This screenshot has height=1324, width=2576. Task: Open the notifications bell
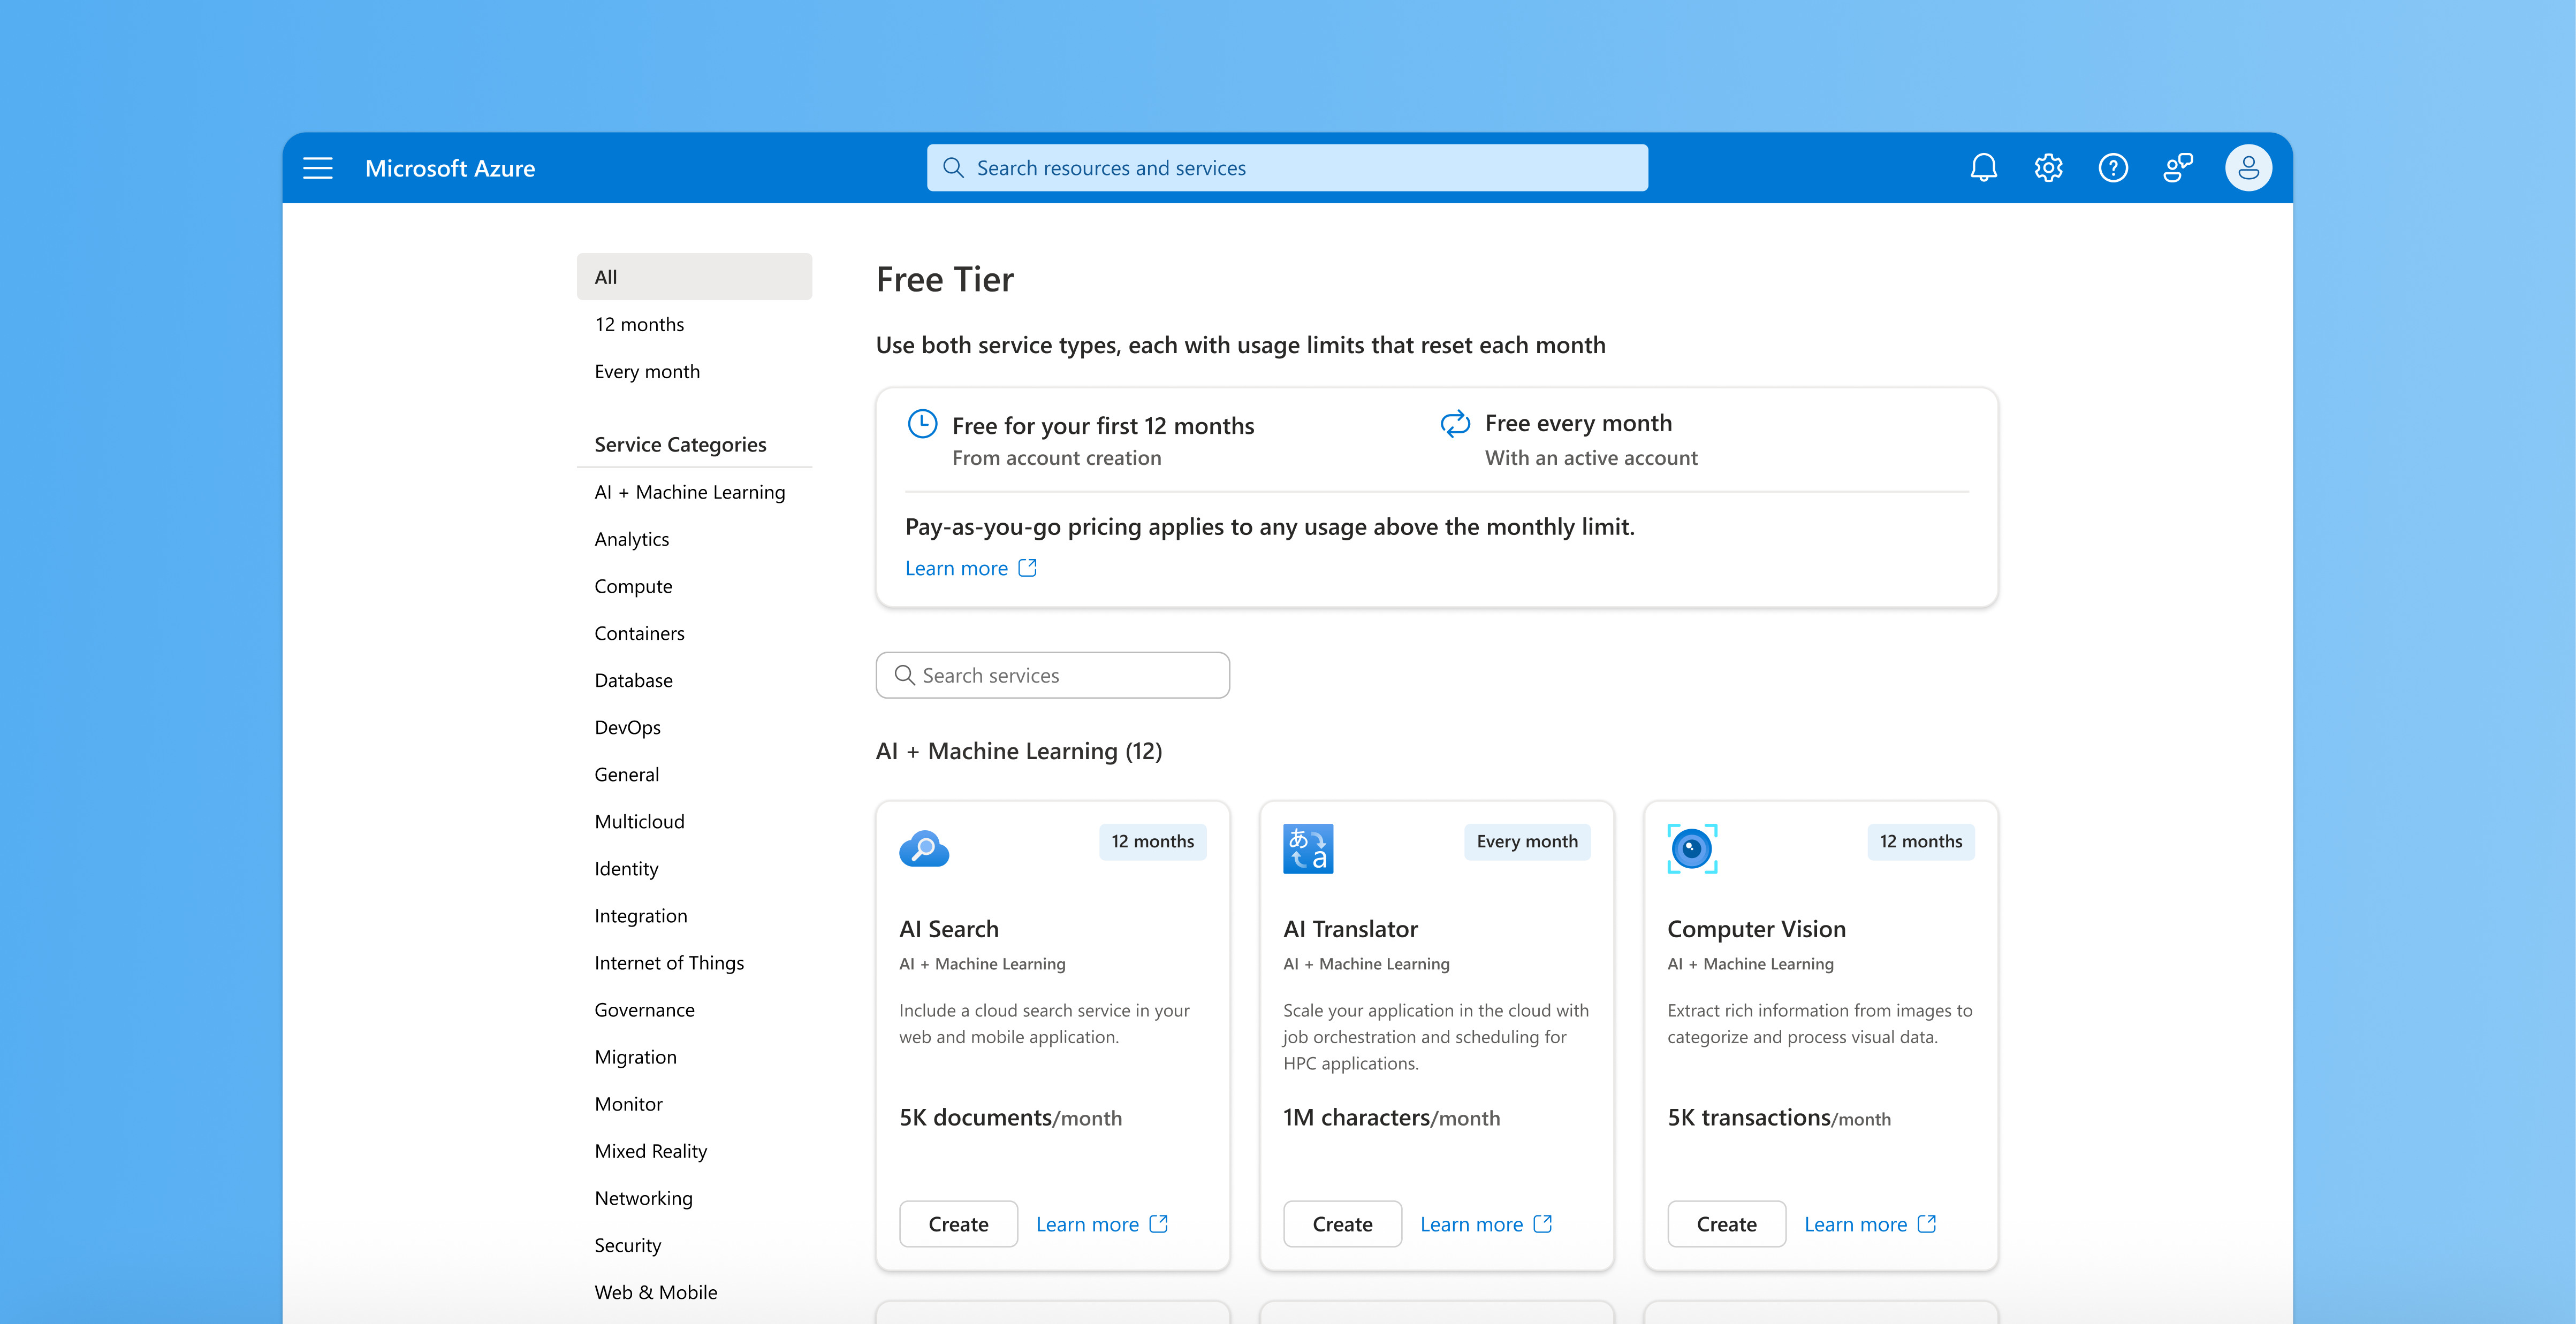click(x=1983, y=168)
